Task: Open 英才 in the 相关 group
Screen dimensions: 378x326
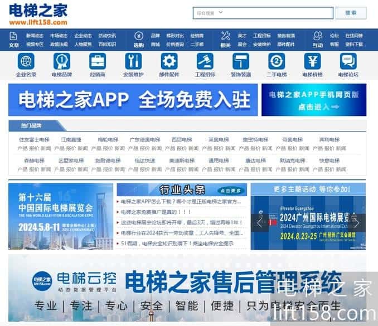Action: (242, 36)
